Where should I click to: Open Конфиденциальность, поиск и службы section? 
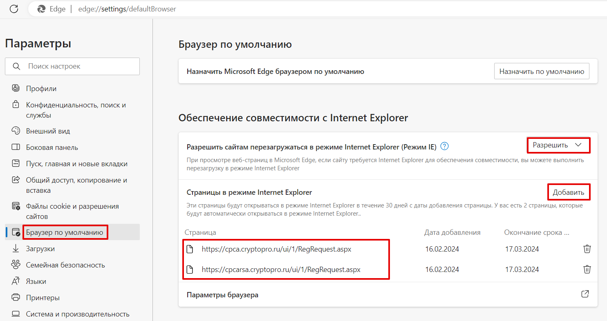pos(76,110)
